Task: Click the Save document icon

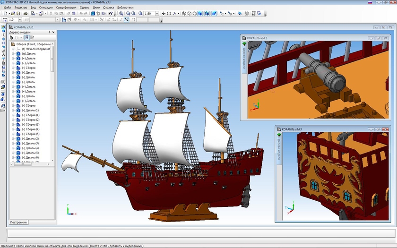Action: pos(18,14)
